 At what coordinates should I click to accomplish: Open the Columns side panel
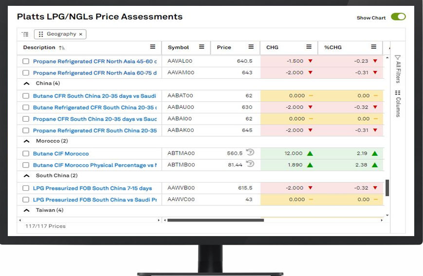pos(398,104)
